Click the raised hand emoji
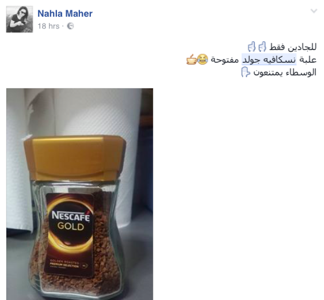Viewport: 324px width, 300px height. pos(246,72)
